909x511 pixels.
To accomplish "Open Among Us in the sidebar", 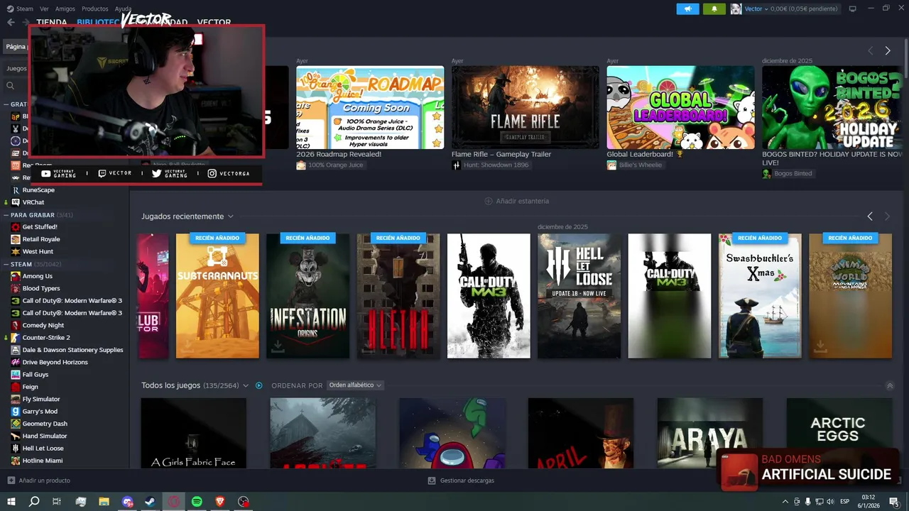I will tap(37, 276).
